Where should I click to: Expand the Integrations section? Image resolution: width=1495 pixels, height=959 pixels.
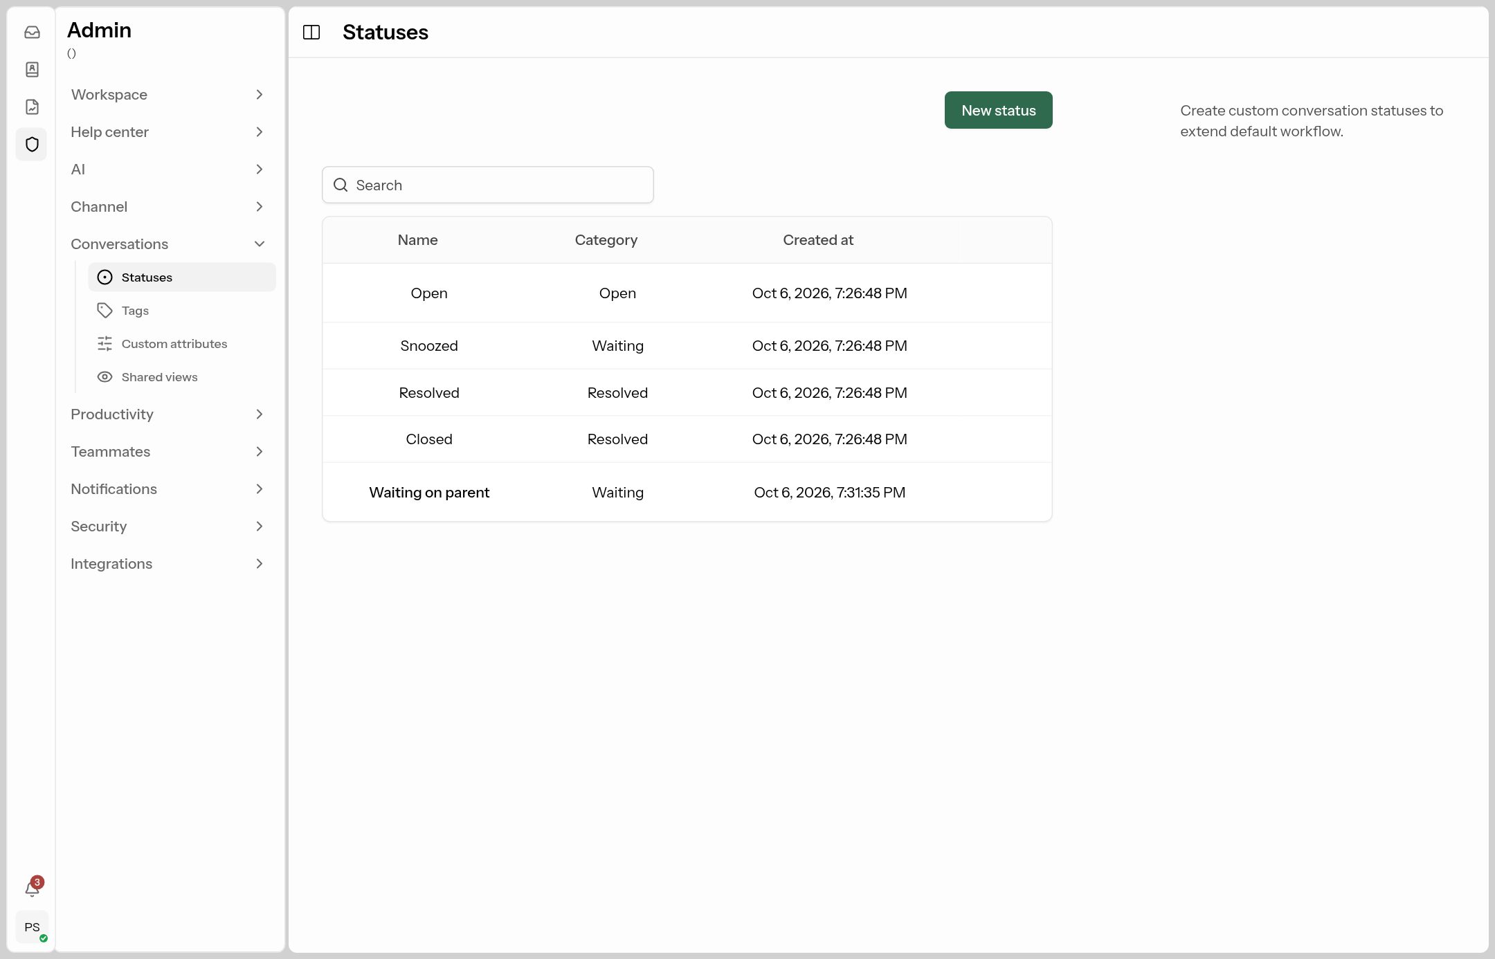point(167,564)
